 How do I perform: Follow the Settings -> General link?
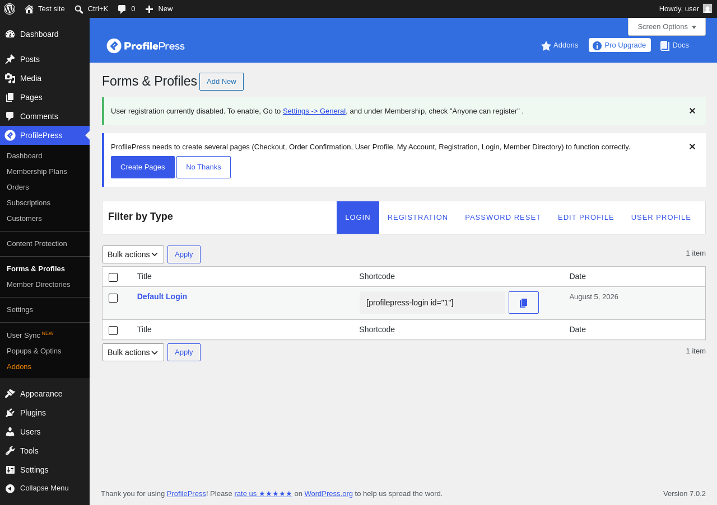click(314, 111)
